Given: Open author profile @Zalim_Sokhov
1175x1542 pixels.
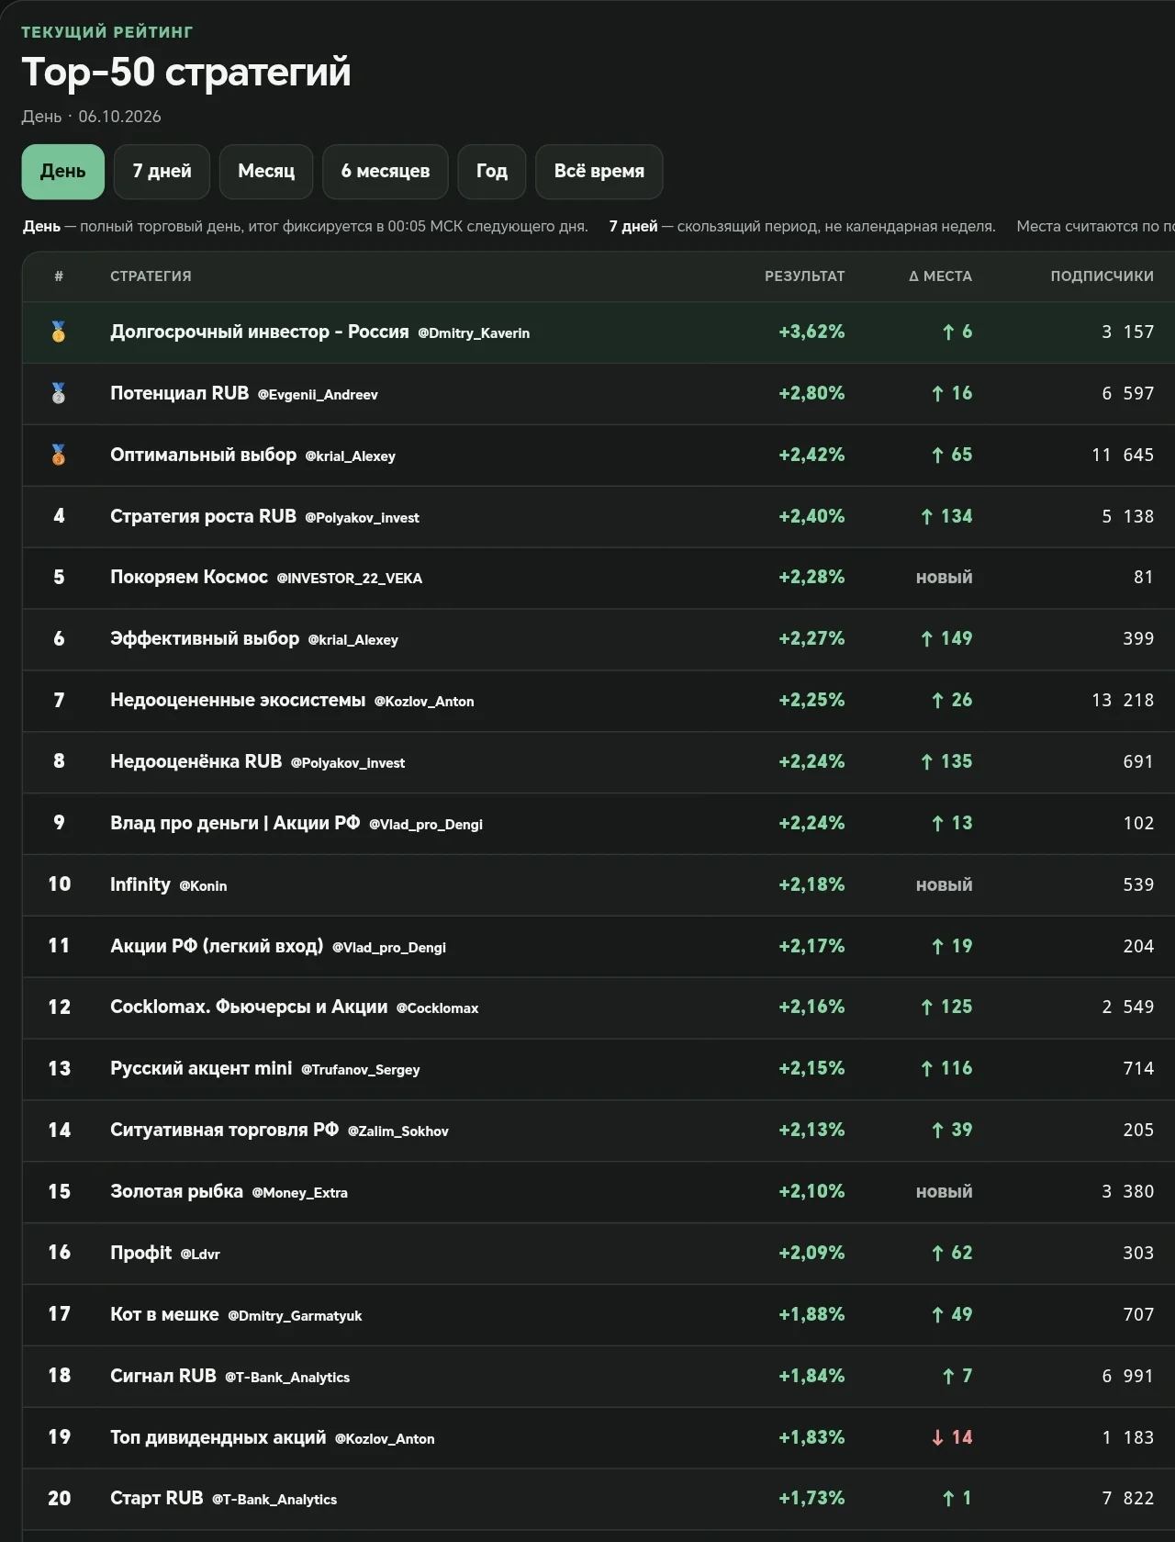Looking at the screenshot, I should tap(398, 1131).
